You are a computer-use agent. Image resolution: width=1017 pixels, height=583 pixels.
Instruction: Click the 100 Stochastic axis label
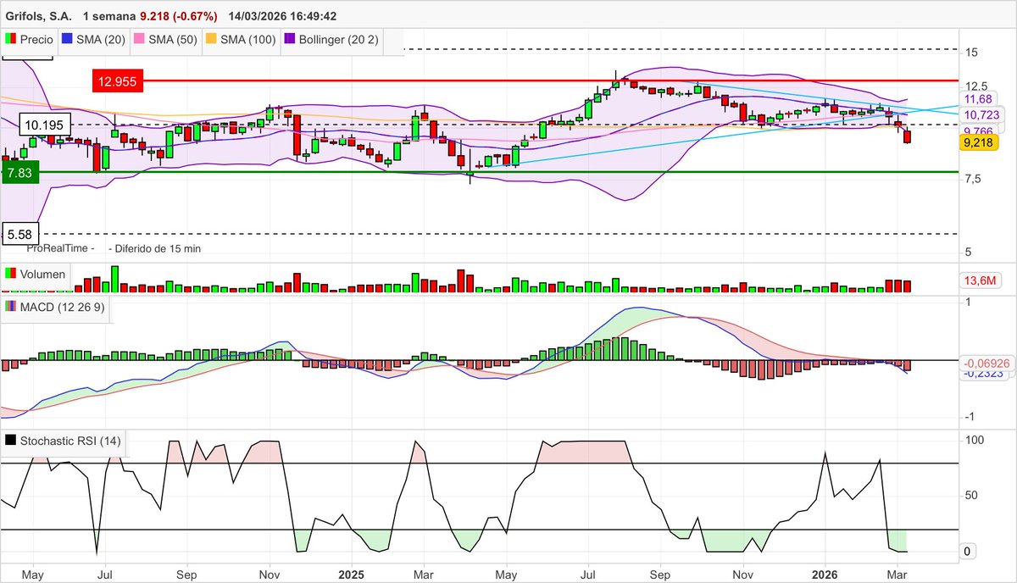click(x=975, y=441)
